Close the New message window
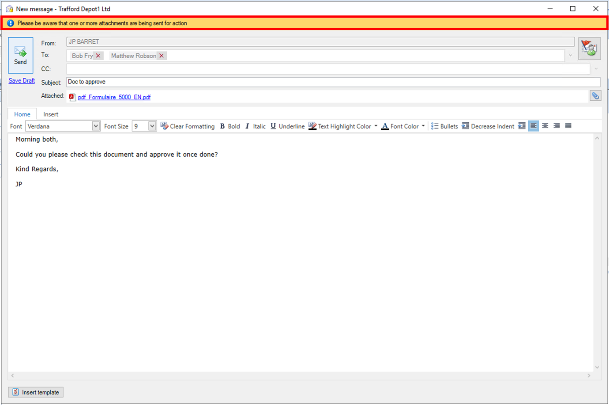Viewport: 609px width, 405px height. 596,9
